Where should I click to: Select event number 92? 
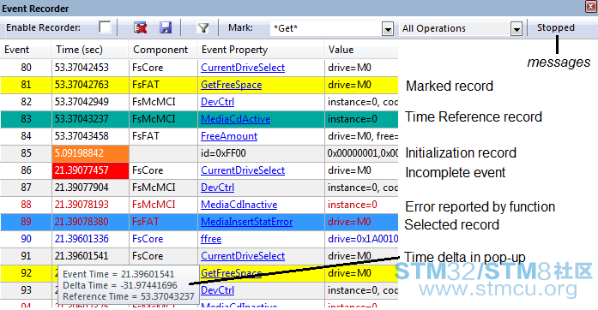click(26, 273)
